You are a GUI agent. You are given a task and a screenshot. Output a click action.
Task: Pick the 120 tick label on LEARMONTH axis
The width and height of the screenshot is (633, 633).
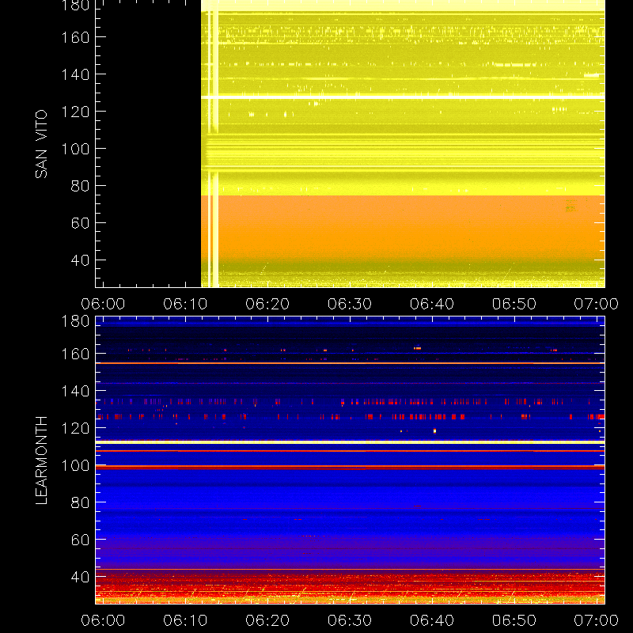pyautogui.click(x=75, y=428)
